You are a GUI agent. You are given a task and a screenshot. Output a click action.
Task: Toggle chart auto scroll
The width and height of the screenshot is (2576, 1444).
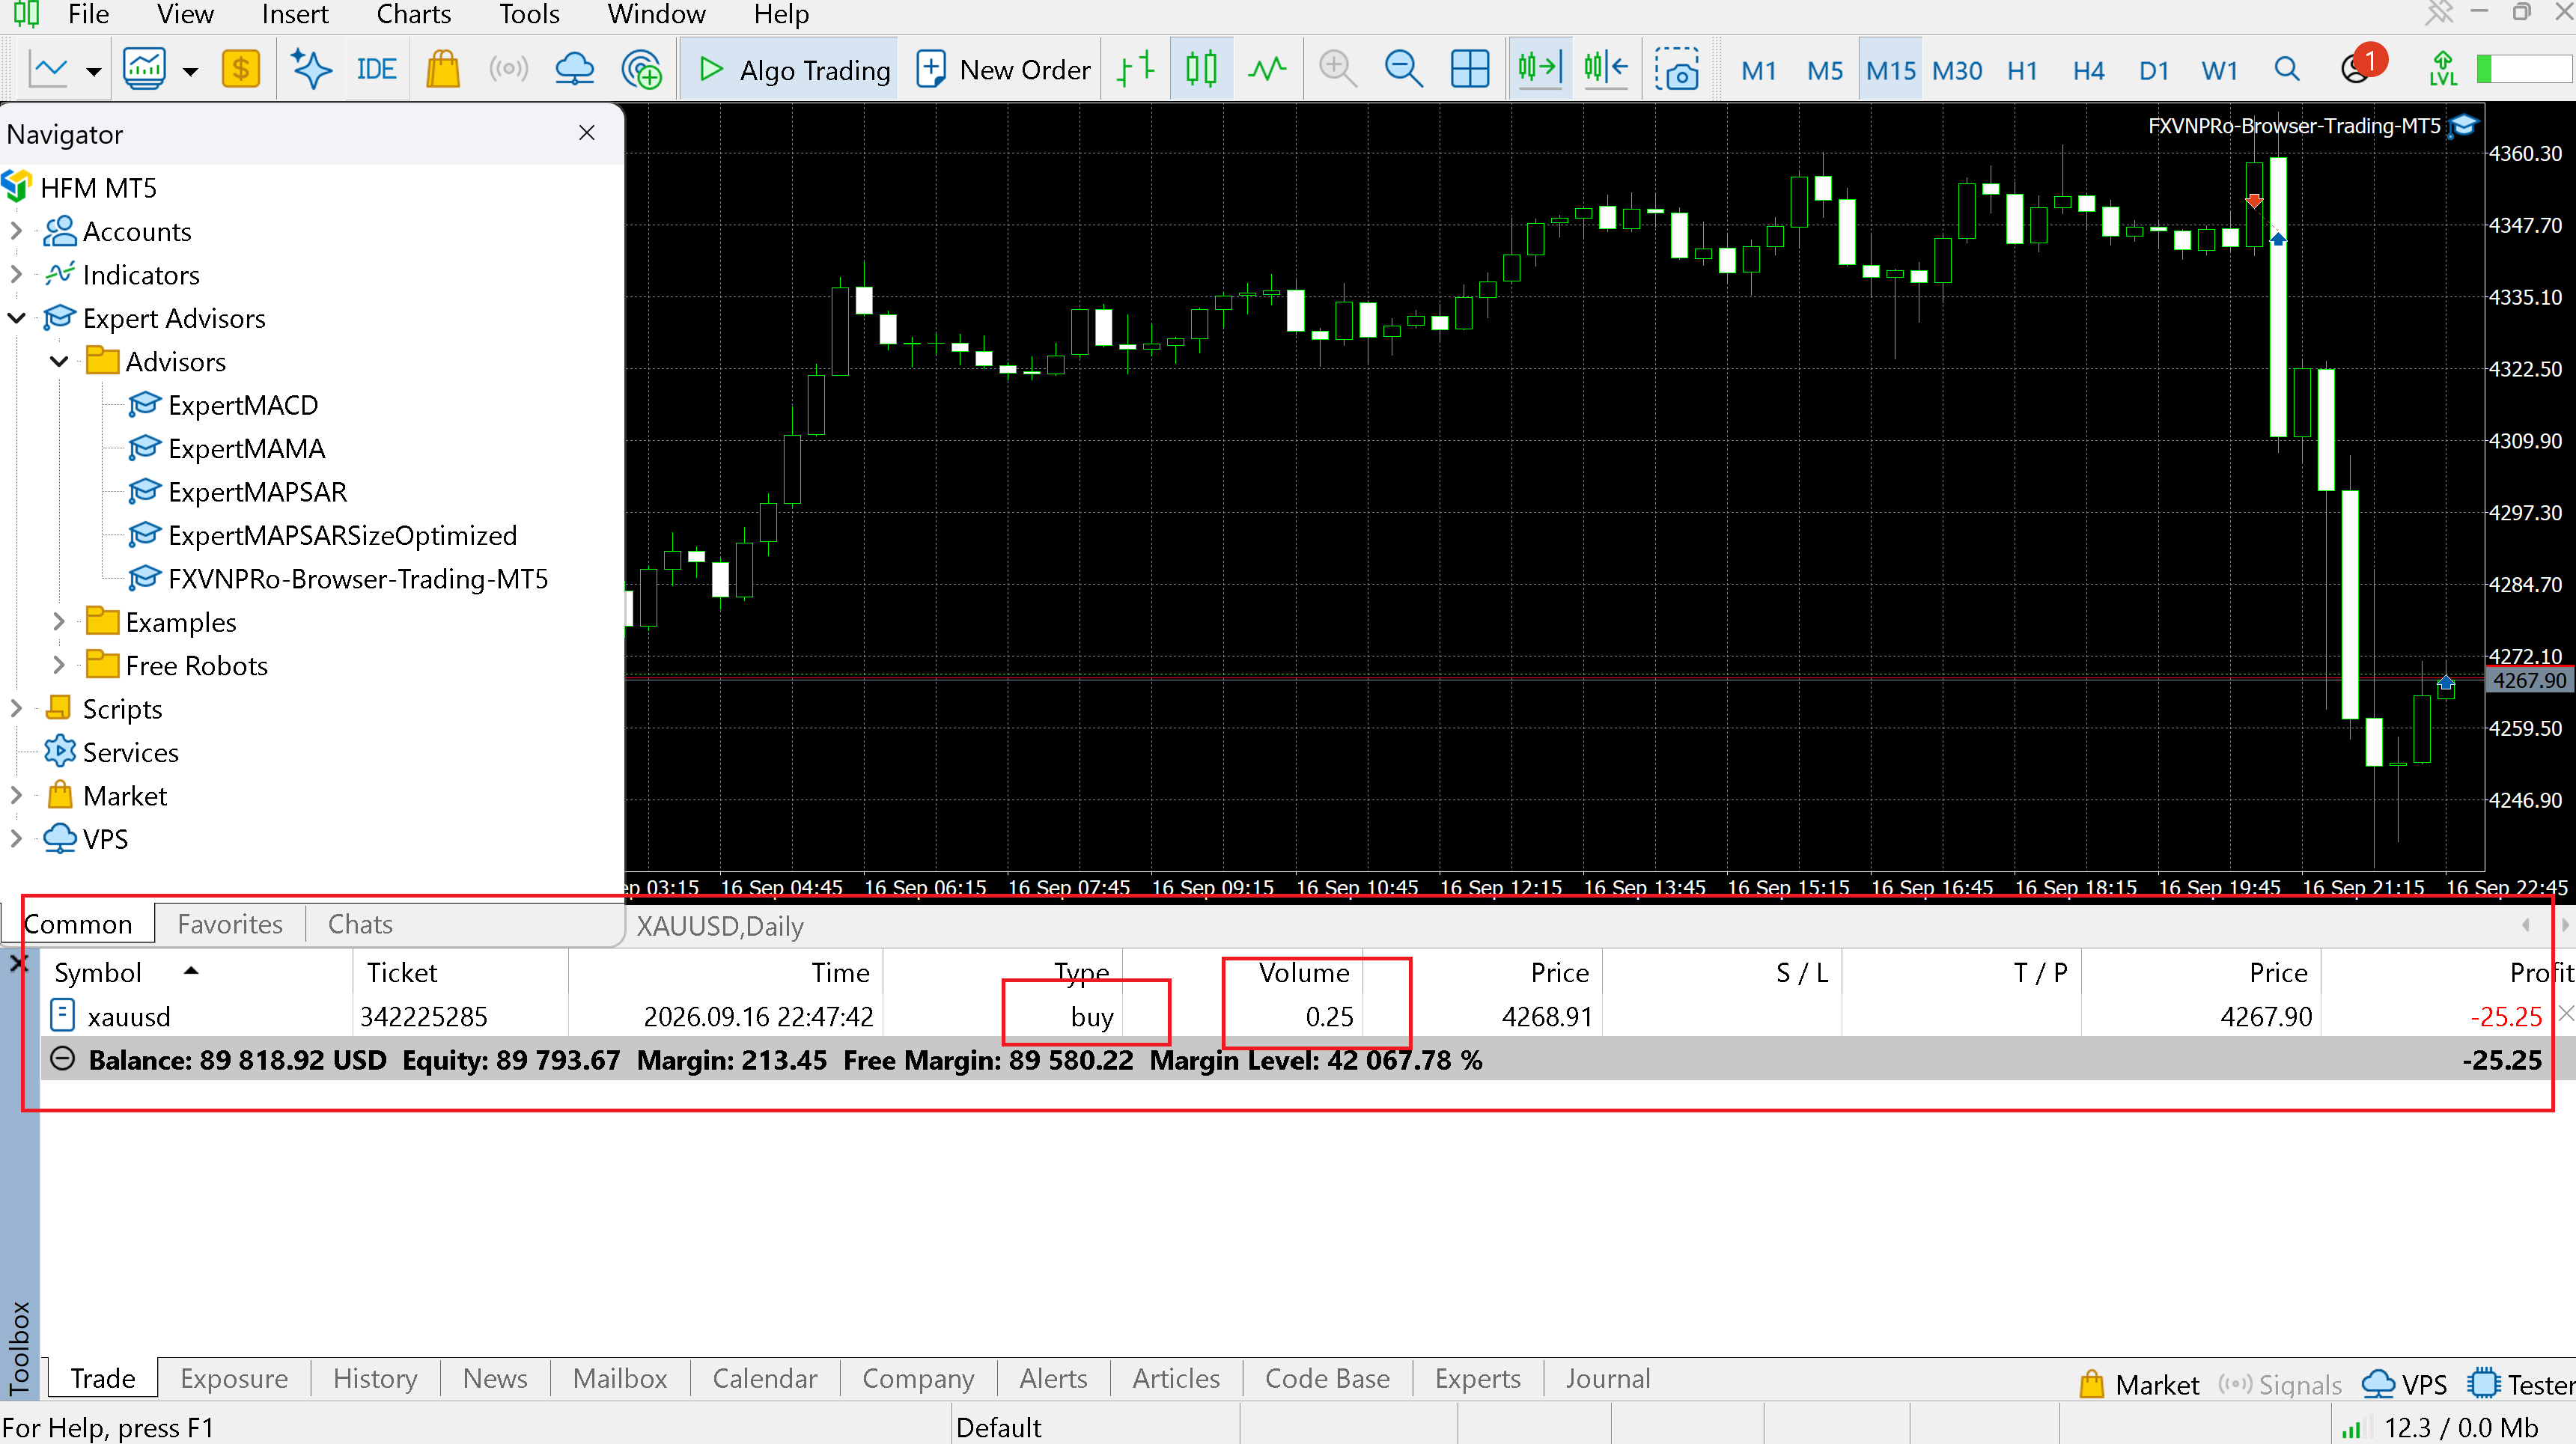(x=1539, y=70)
